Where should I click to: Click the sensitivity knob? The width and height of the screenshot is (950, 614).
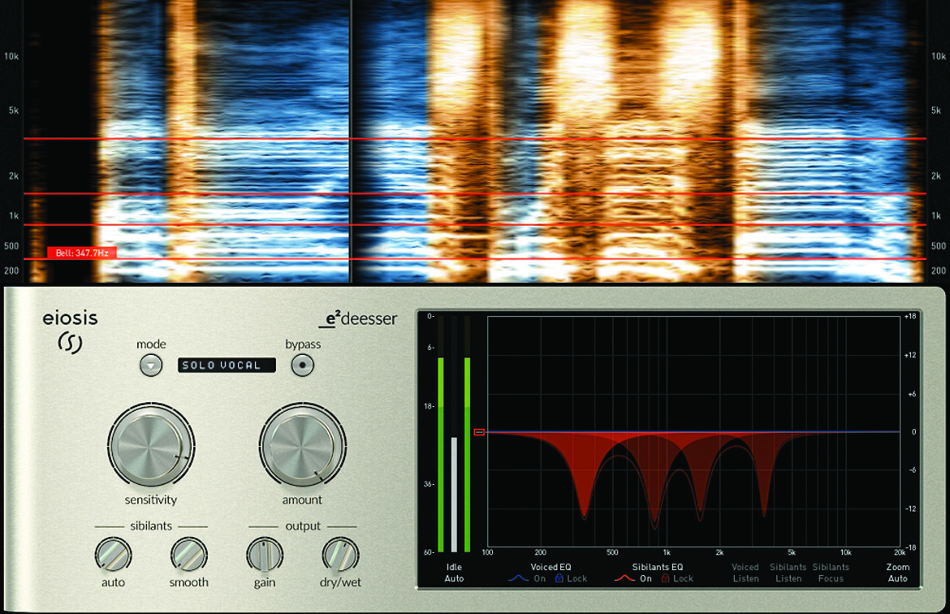click(151, 445)
